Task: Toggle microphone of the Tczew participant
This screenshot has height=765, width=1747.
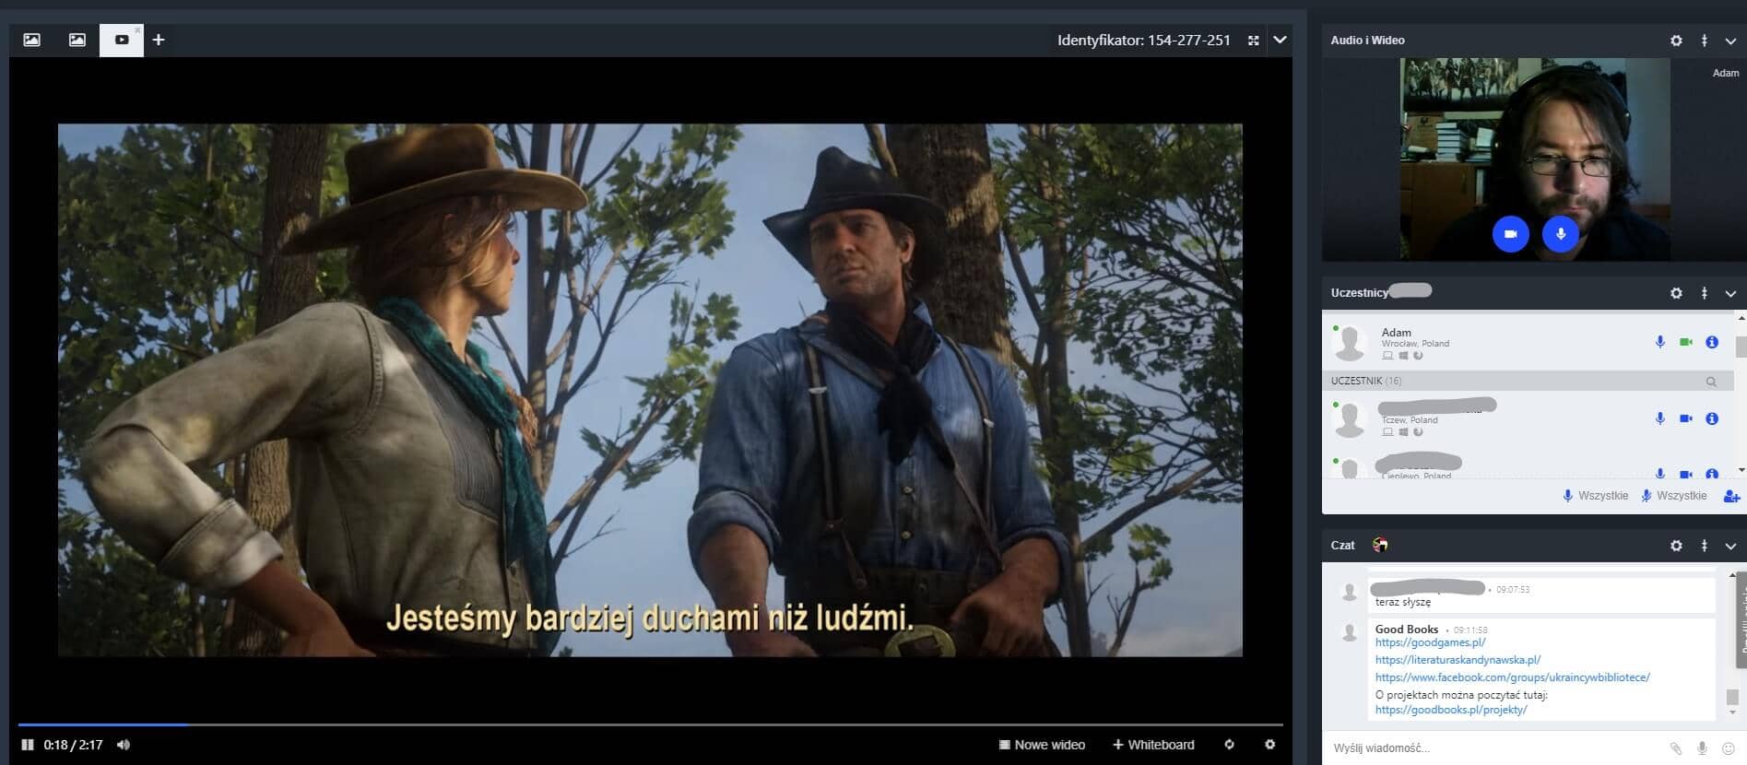Action: (1660, 418)
